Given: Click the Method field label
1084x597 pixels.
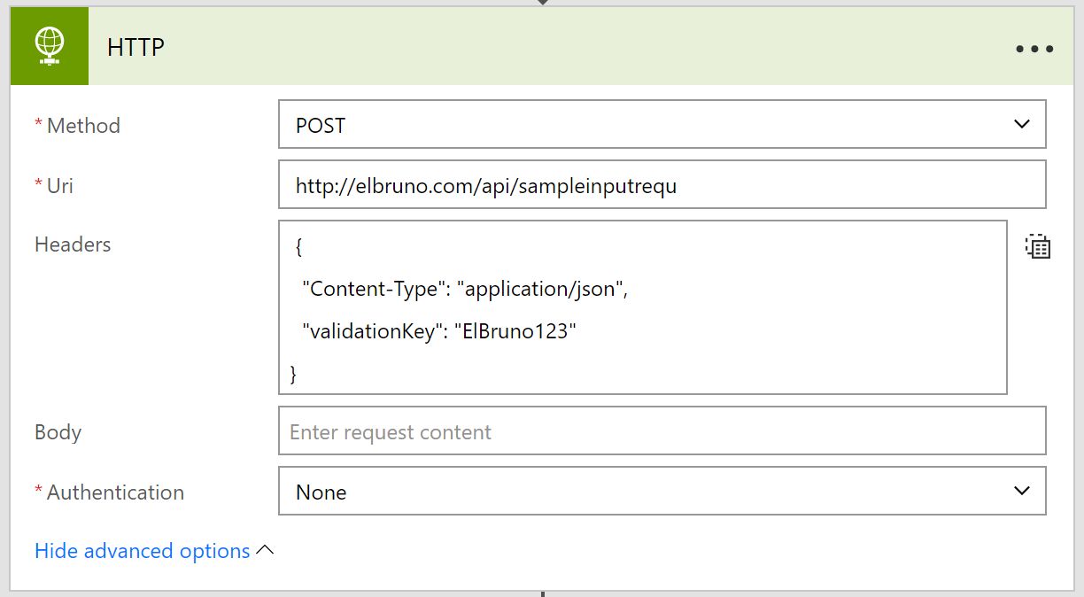Looking at the screenshot, I should pyautogui.click(x=82, y=126).
